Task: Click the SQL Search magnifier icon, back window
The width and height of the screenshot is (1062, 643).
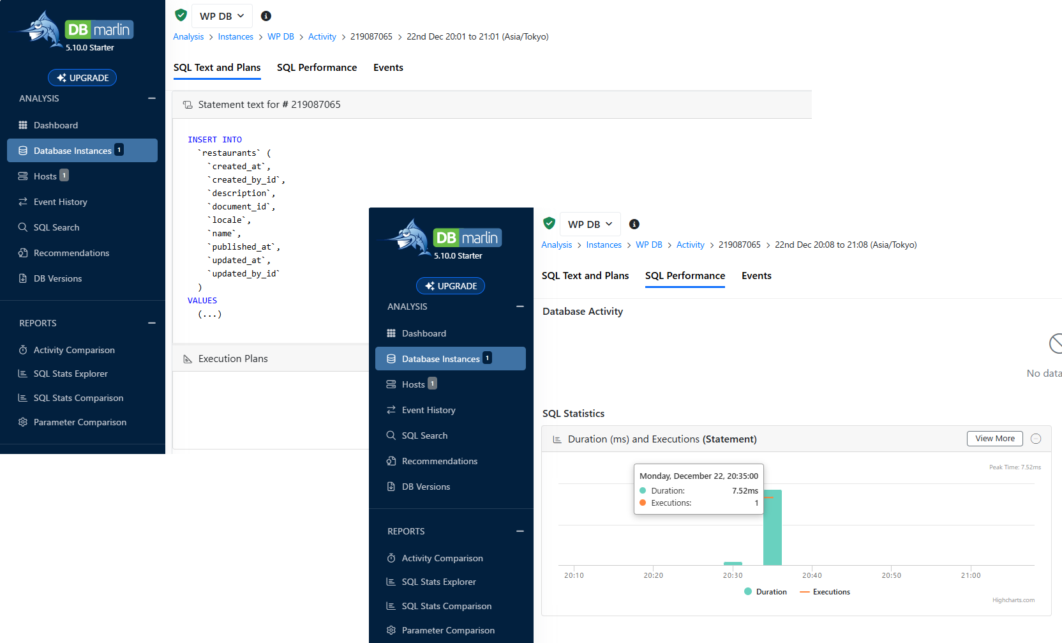Action: coord(23,227)
